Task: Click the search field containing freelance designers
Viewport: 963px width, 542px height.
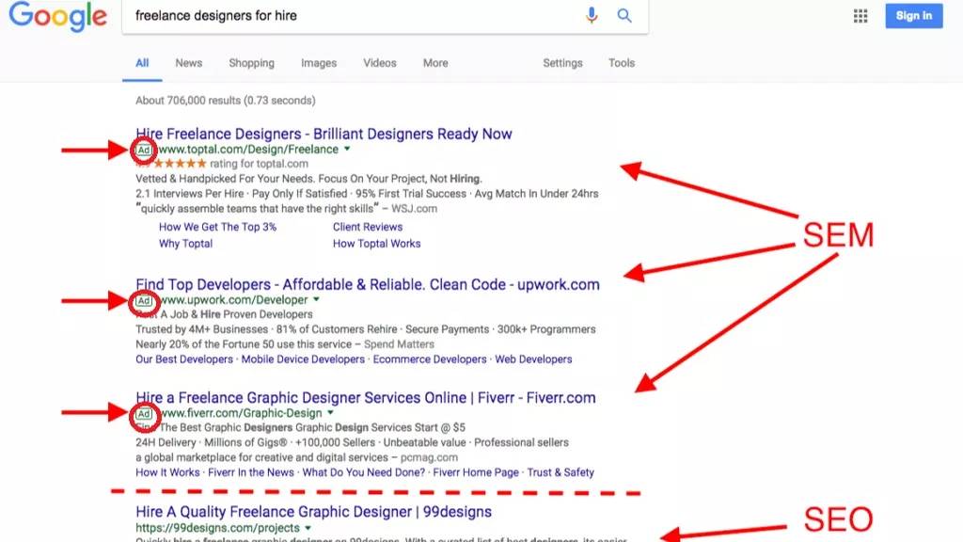Action: coord(354,16)
